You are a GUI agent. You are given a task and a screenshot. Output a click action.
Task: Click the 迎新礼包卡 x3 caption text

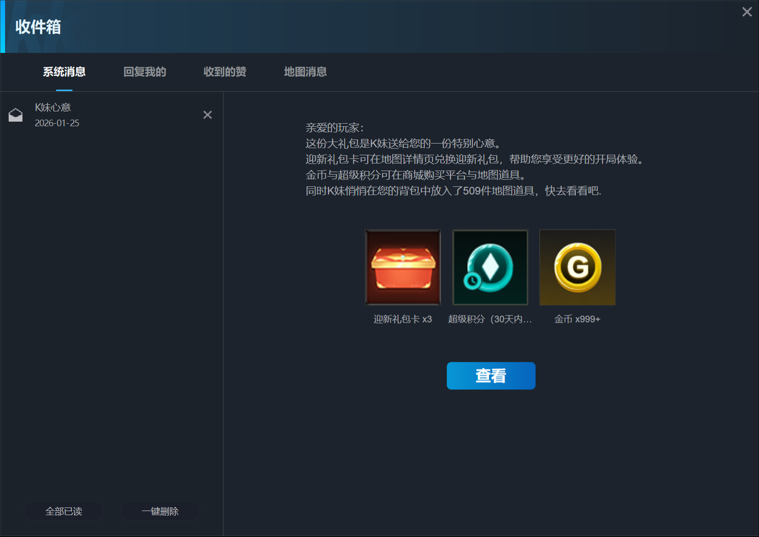tap(403, 319)
